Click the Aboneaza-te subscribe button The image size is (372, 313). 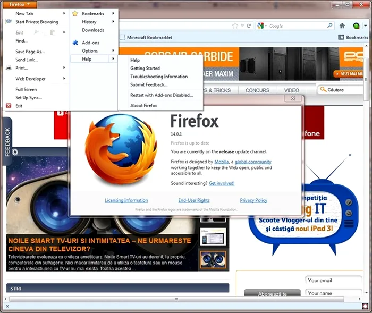coord(272,293)
